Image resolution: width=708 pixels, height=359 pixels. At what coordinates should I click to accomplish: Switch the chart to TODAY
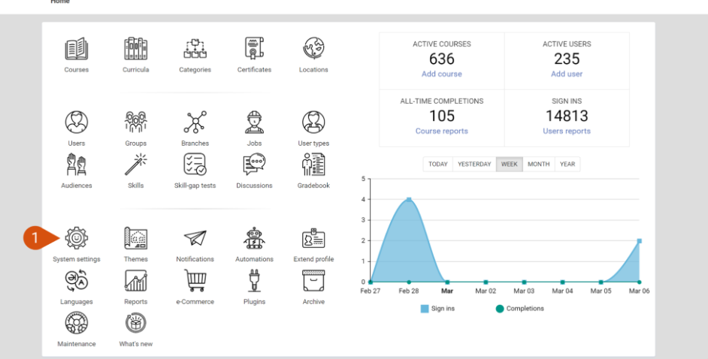437,164
